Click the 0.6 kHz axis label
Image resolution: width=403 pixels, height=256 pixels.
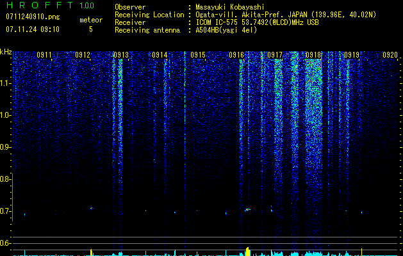point(5,243)
